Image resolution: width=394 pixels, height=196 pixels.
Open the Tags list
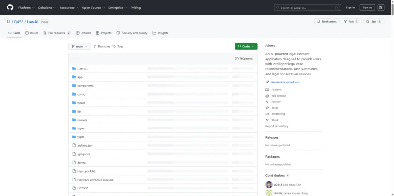(x=118, y=46)
